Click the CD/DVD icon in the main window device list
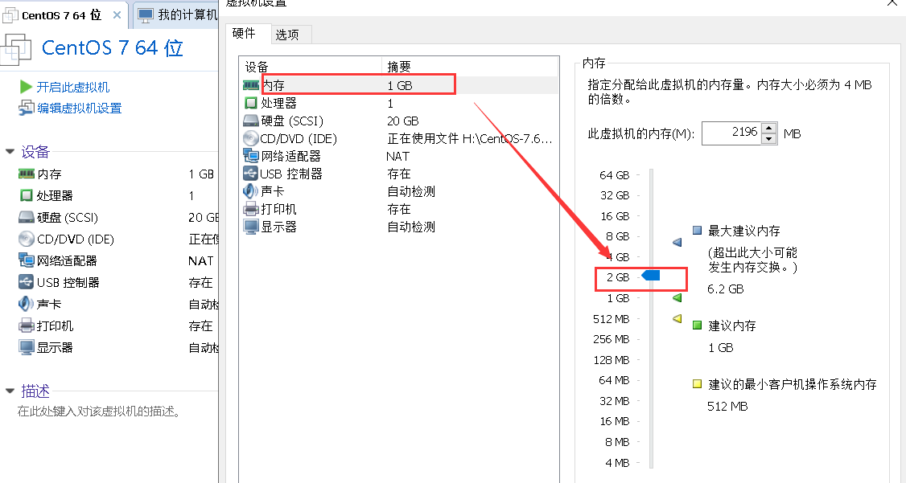Viewport: 906px width, 483px height. click(27, 239)
